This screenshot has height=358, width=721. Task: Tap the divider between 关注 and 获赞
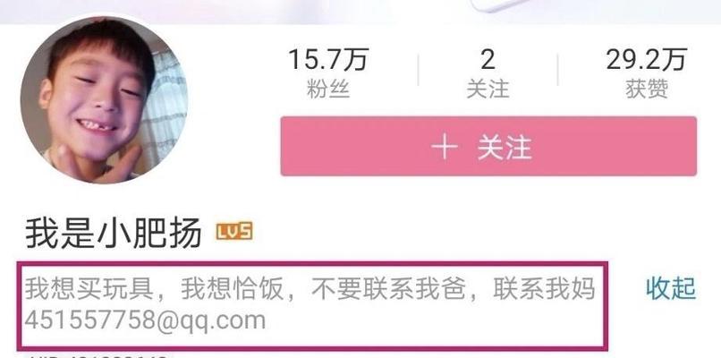[x=558, y=70]
